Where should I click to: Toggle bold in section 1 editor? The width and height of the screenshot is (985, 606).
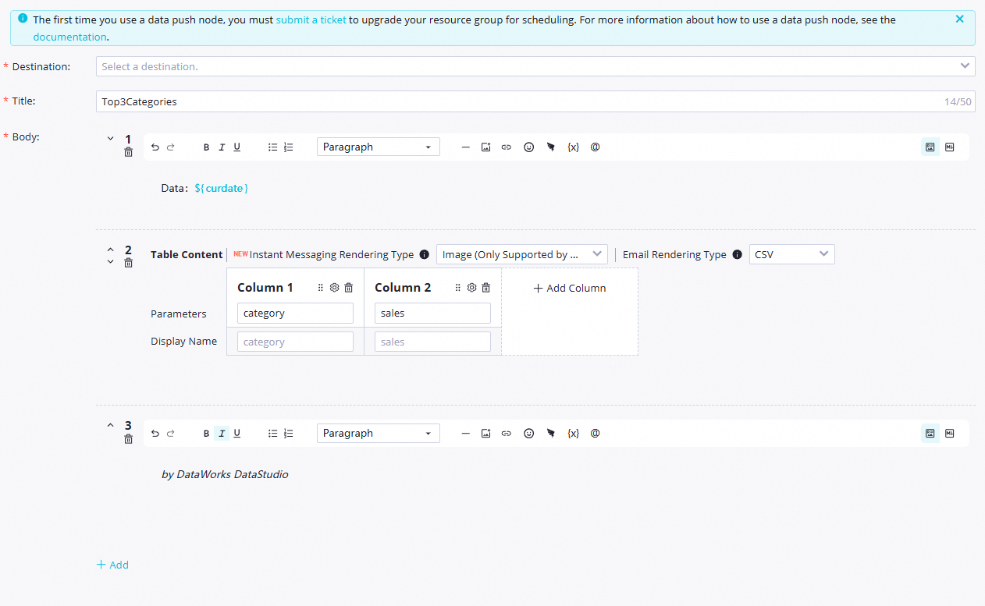(207, 147)
